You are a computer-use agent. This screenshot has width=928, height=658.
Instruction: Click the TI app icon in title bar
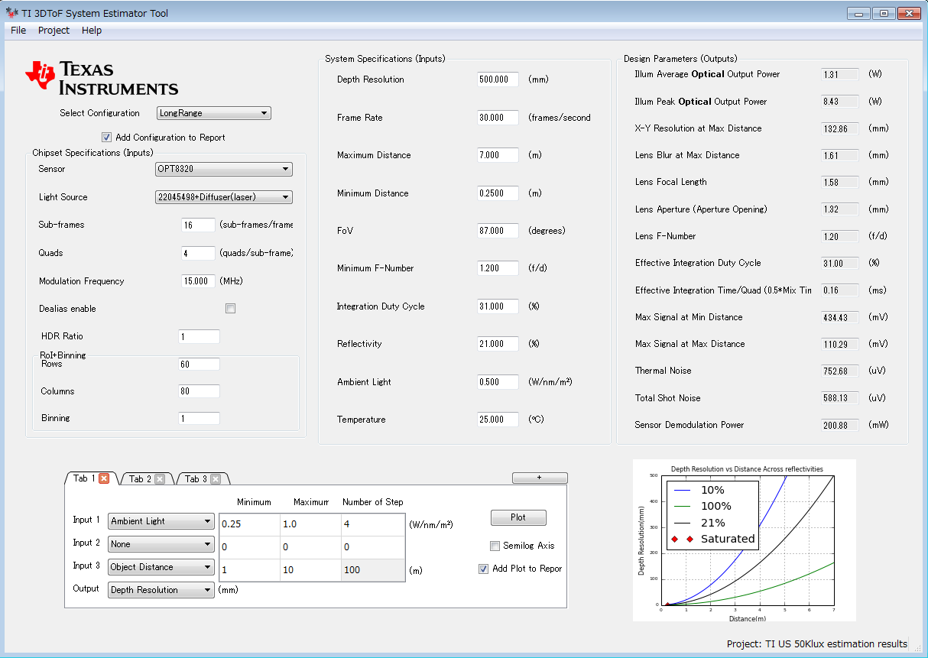tap(11, 12)
